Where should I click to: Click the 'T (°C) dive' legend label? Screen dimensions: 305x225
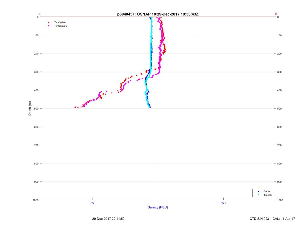click(60, 22)
